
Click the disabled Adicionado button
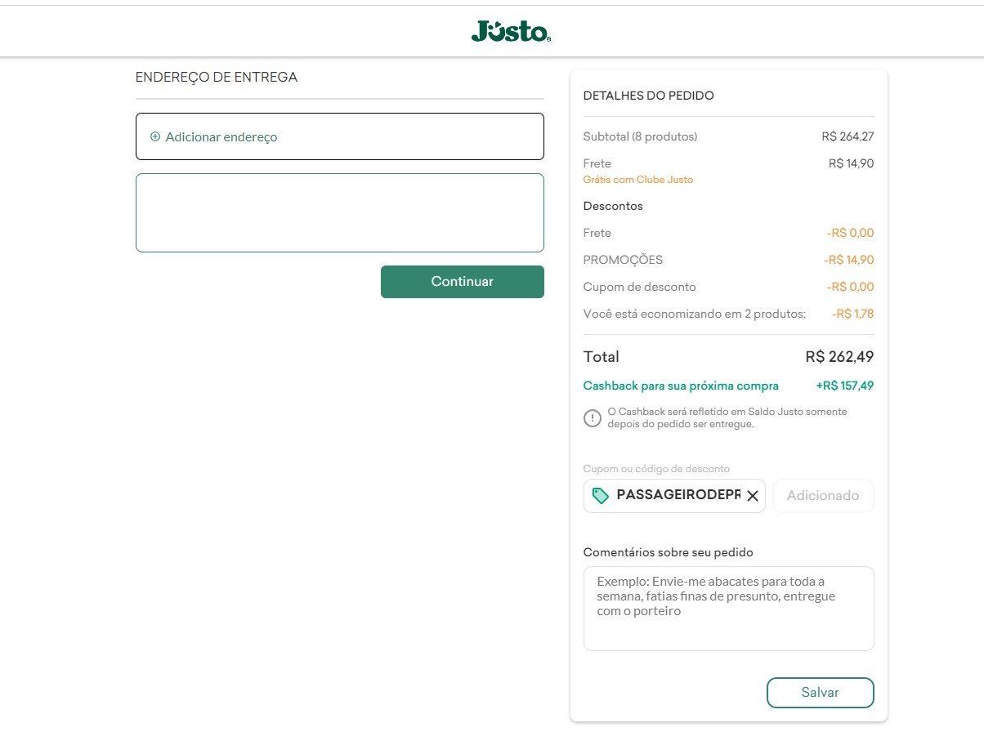pyautogui.click(x=823, y=496)
